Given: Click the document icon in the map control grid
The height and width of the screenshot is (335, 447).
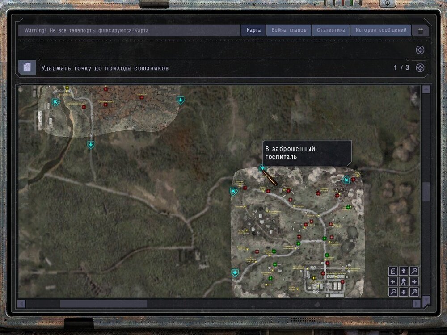Looking at the screenshot, I should (393, 271).
